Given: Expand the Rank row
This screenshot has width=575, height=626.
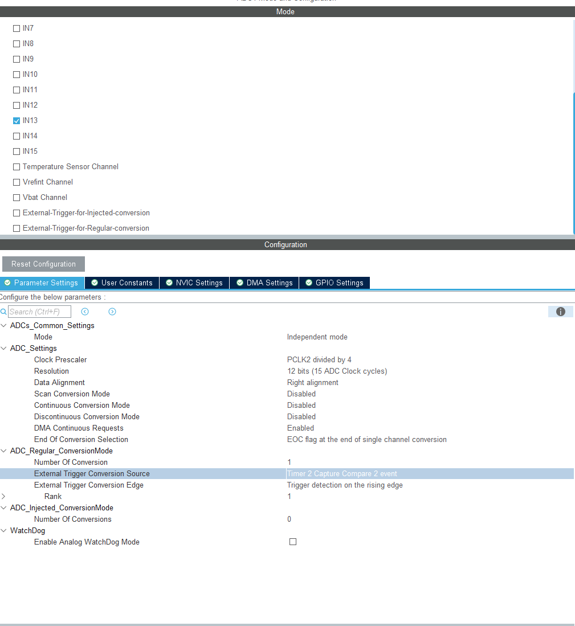Looking at the screenshot, I should (3, 496).
